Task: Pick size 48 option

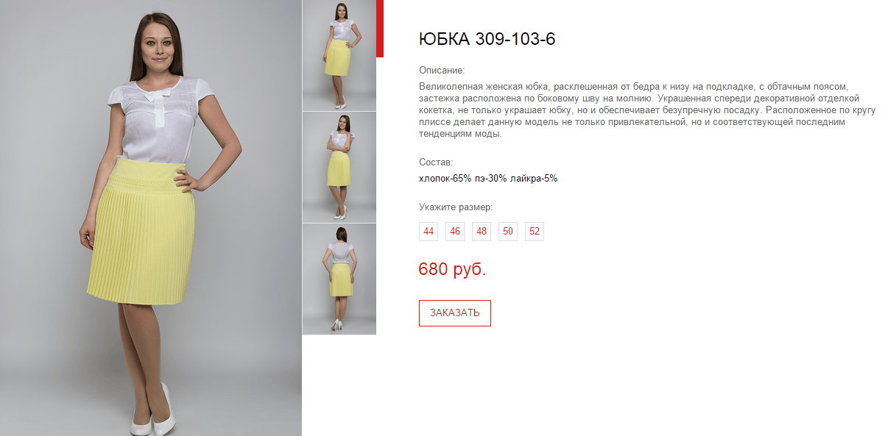Action: (482, 232)
